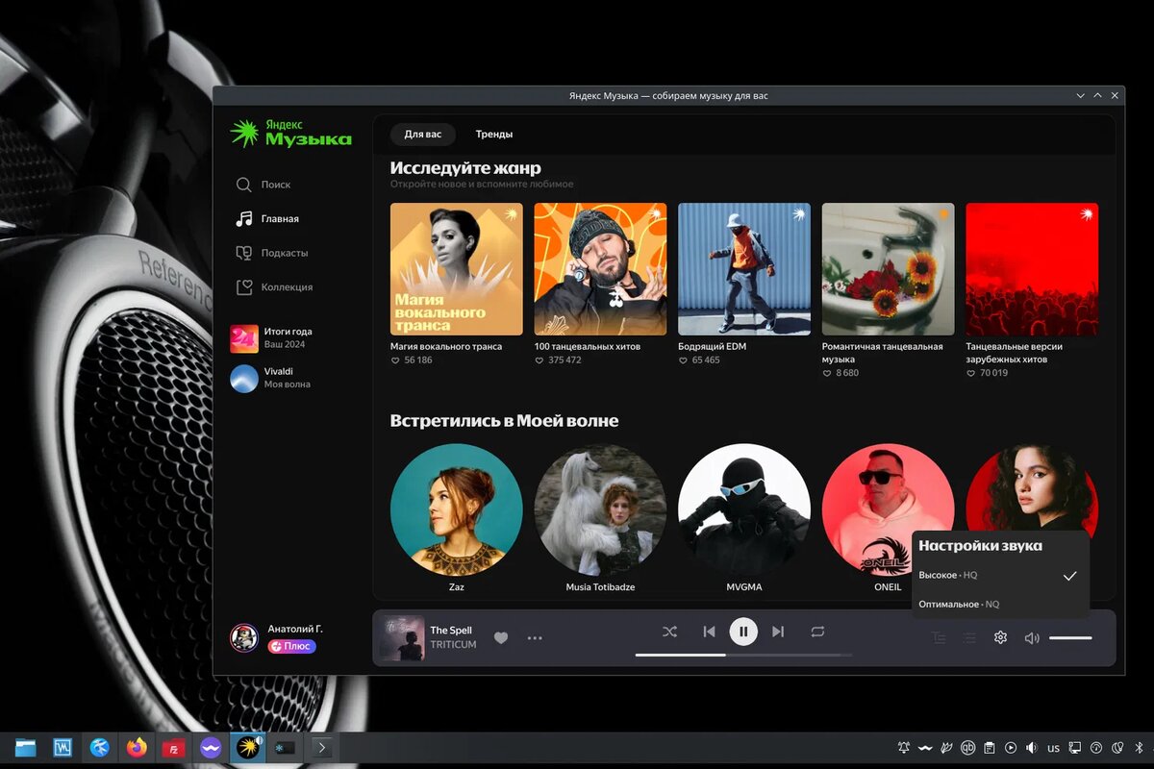Switch to the Для вас tab
The width and height of the screenshot is (1154, 769).
pyautogui.click(x=423, y=134)
